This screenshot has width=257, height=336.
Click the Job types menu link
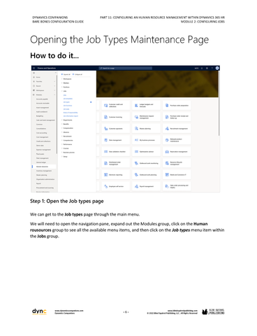coord(66,102)
